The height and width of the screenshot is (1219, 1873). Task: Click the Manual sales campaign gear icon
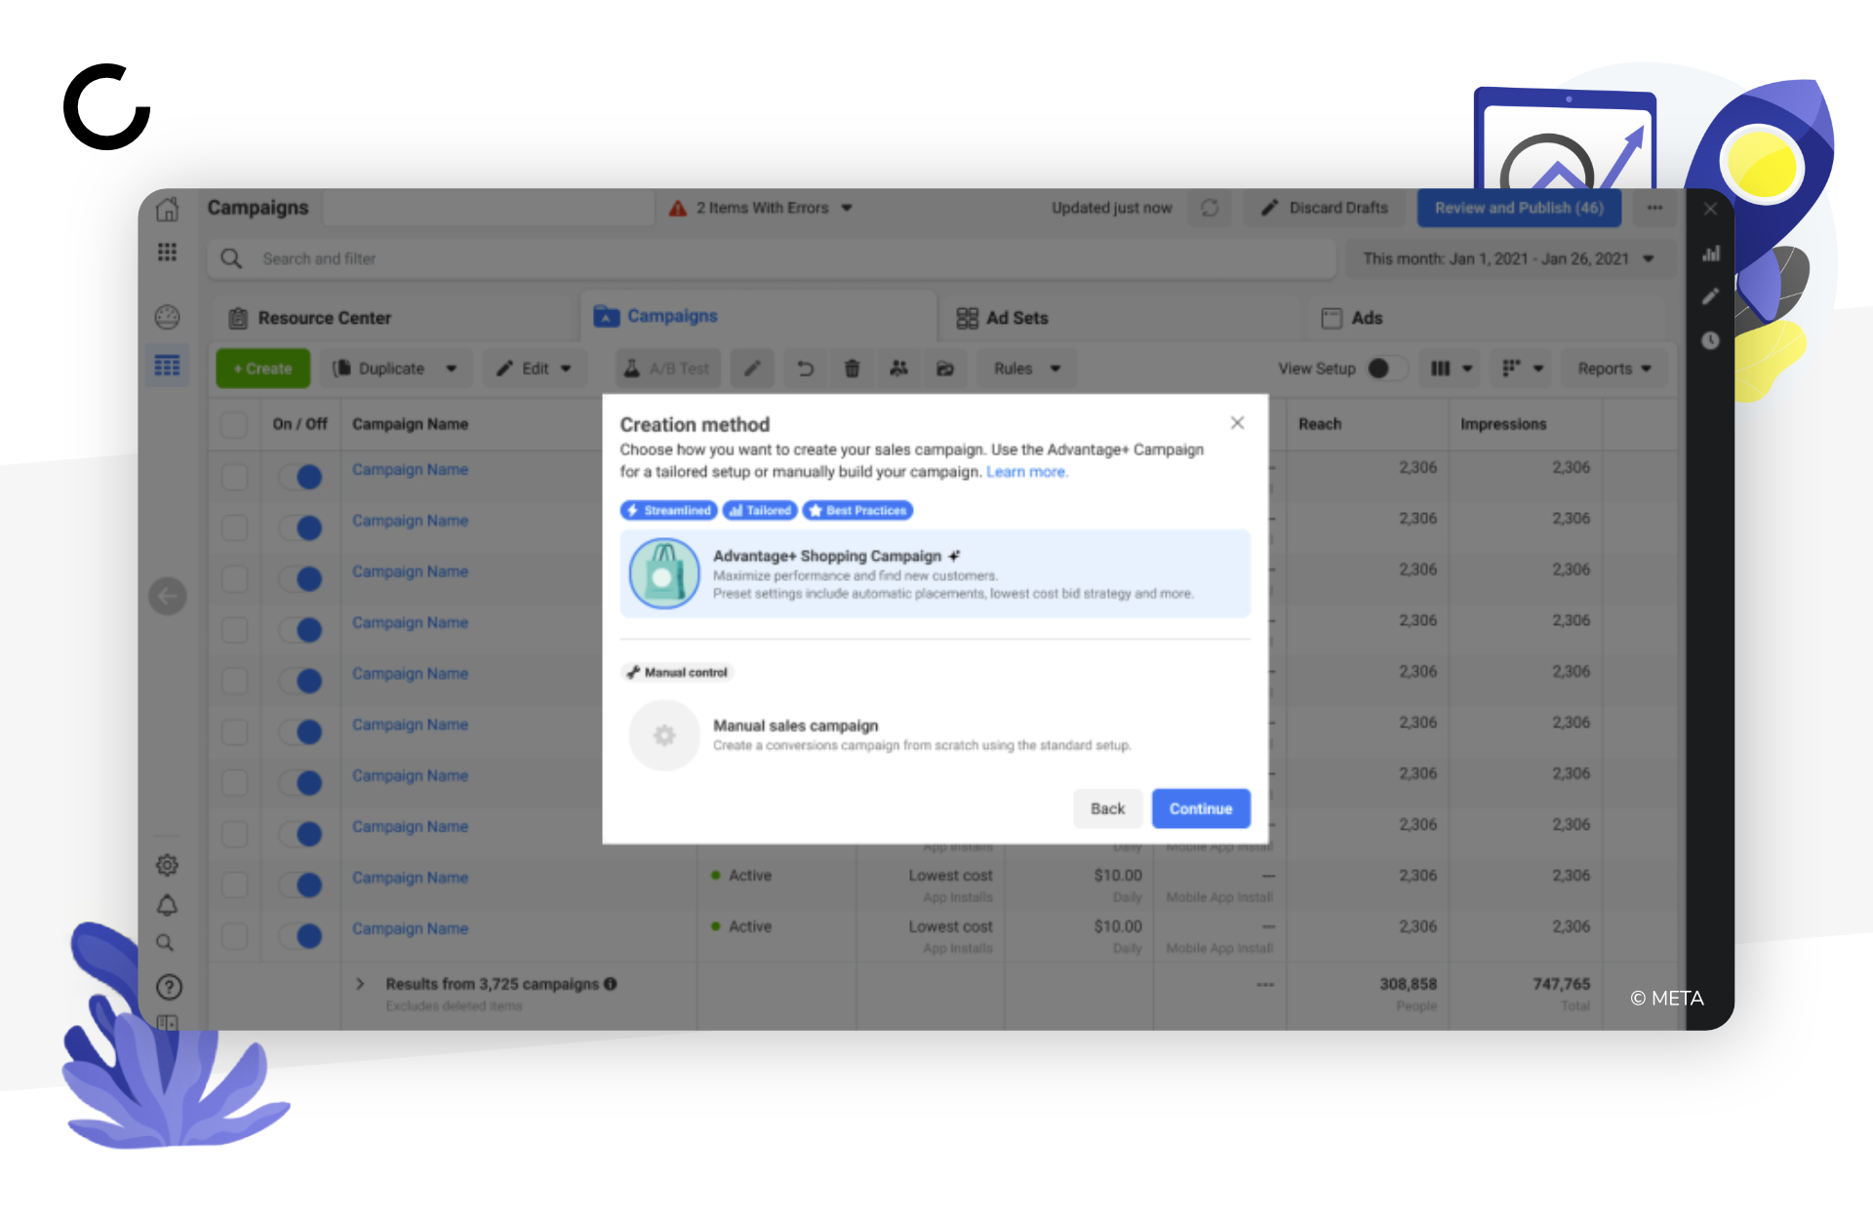click(x=664, y=735)
